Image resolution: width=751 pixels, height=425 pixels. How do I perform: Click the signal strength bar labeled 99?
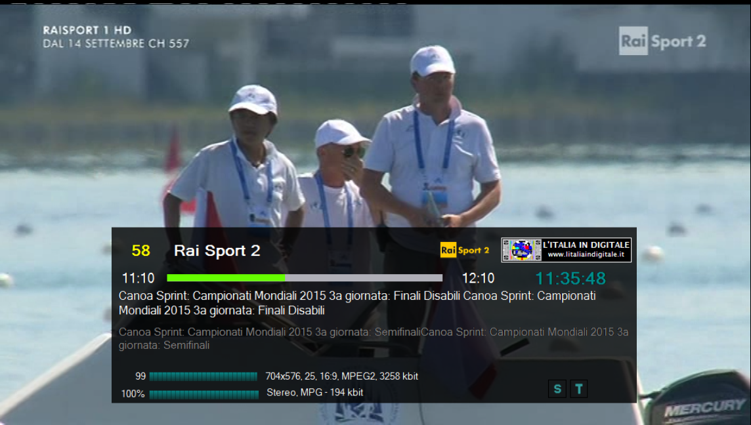pos(204,376)
